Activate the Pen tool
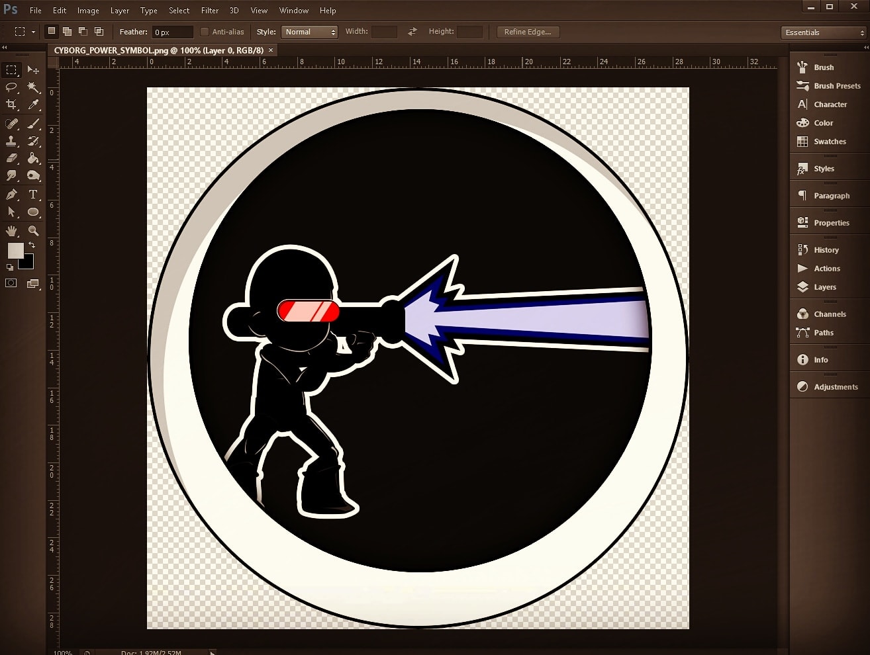This screenshot has width=870, height=655. tap(11, 195)
